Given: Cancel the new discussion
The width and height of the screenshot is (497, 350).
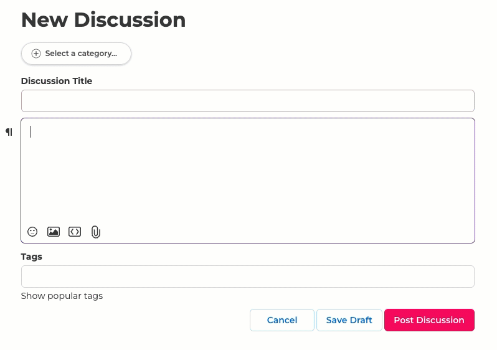Looking at the screenshot, I should (x=282, y=320).
